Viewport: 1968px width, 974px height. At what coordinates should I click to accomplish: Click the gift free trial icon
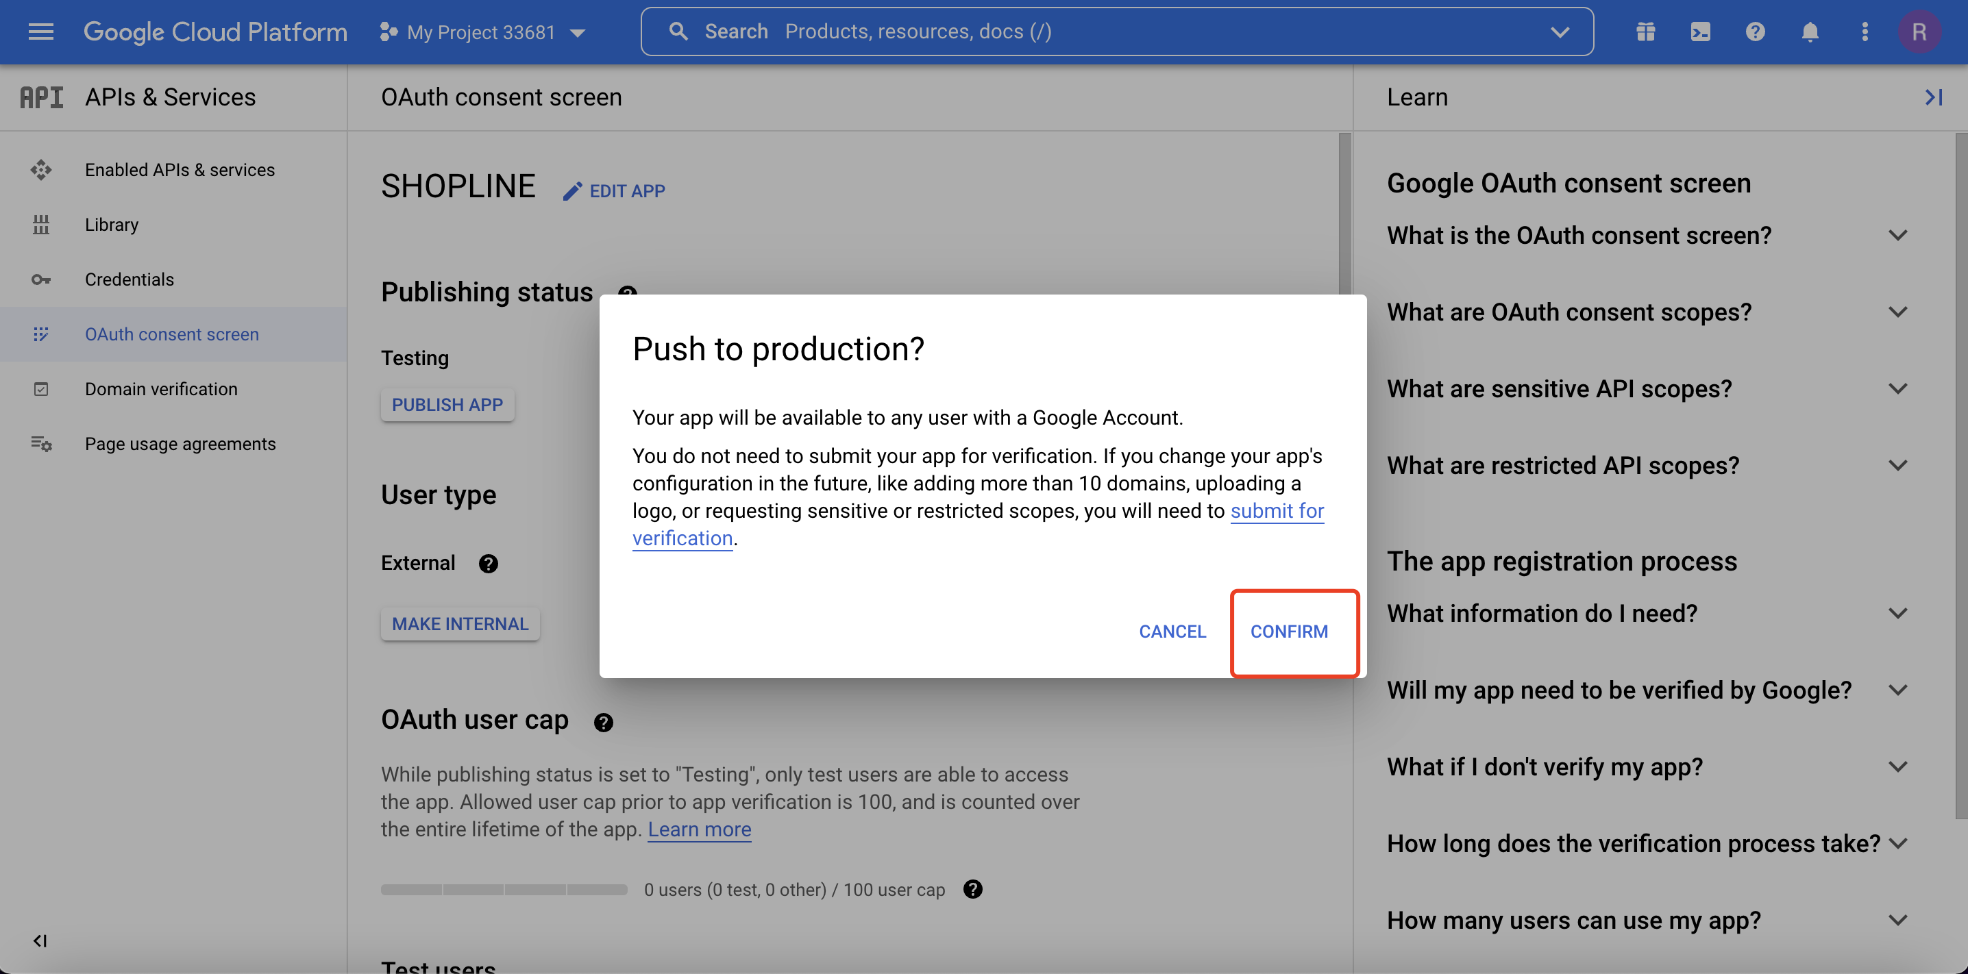1645,32
